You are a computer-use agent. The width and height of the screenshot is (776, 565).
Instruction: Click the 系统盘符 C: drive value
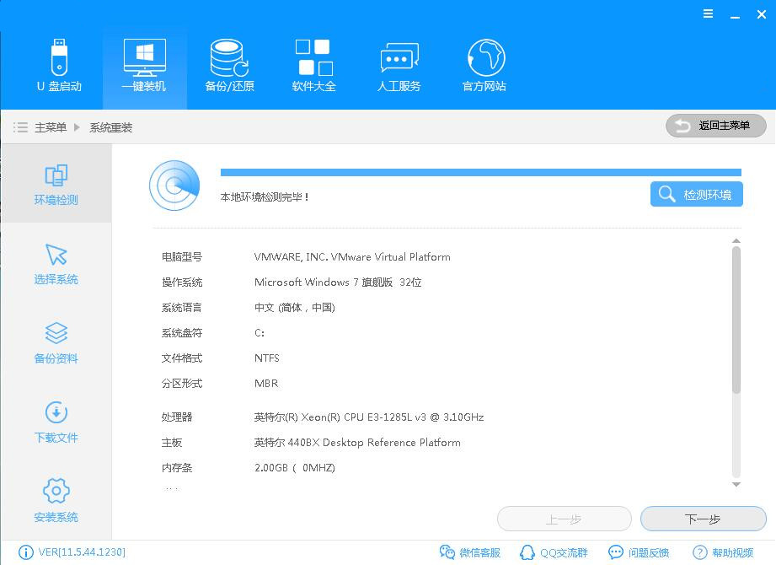[260, 333]
